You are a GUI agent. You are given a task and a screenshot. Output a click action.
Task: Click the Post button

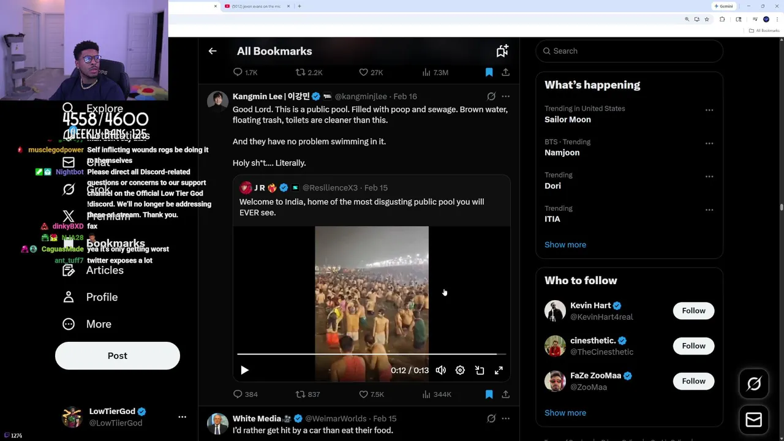click(x=118, y=356)
